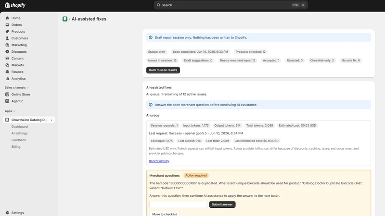Click the Home house icon
Screen dimensions: 385x216
pyautogui.click(x=7, y=18)
